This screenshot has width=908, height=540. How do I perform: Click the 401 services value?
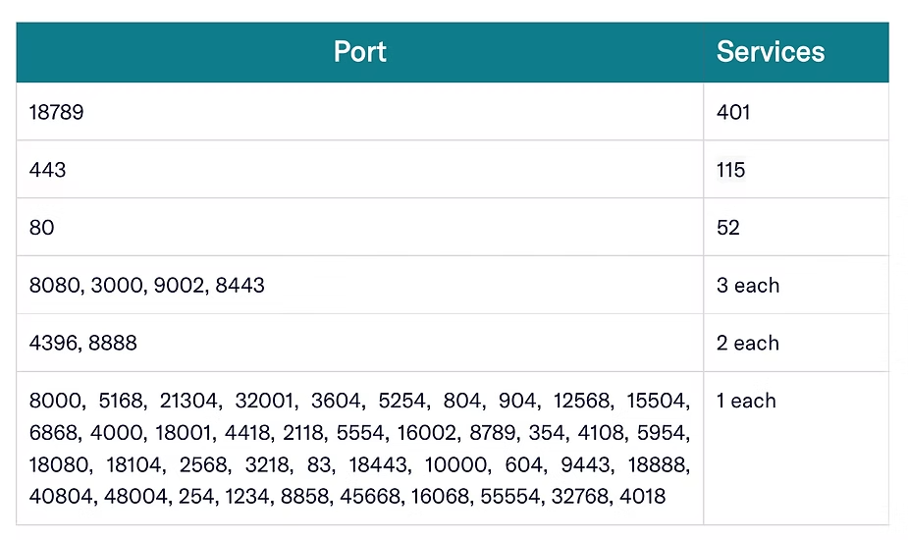(733, 112)
